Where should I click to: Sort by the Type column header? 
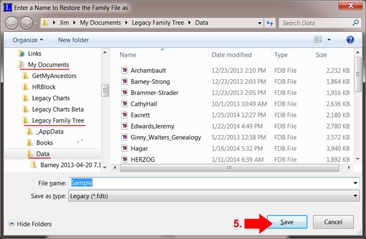coord(281,55)
